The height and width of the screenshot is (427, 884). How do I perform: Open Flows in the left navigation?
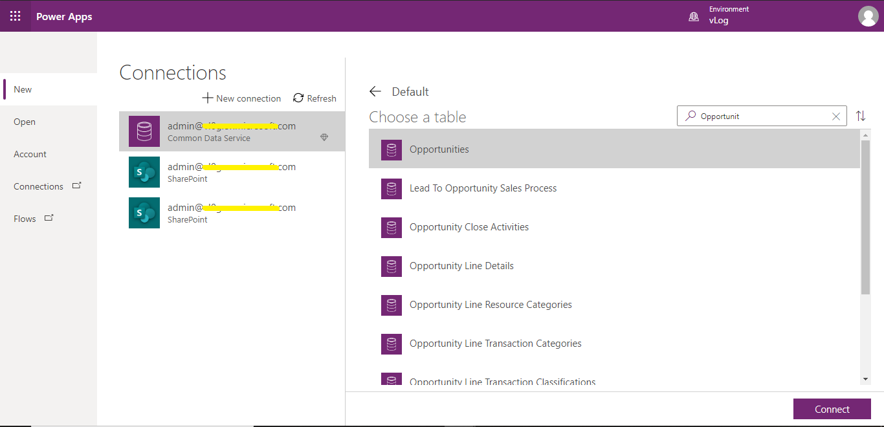pyautogui.click(x=49, y=219)
